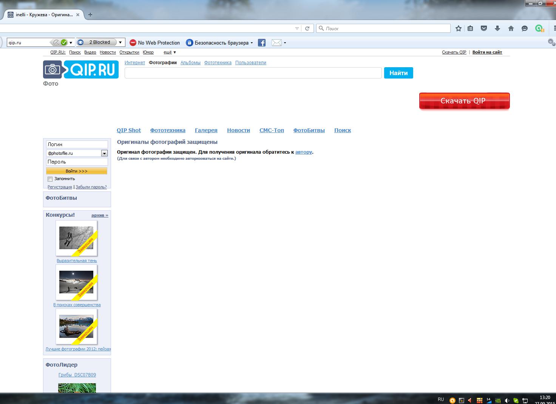Image resolution: width=556 pixels, height=404 pixels.
Task: Open the Регистрация link
Action: point(60,187)
